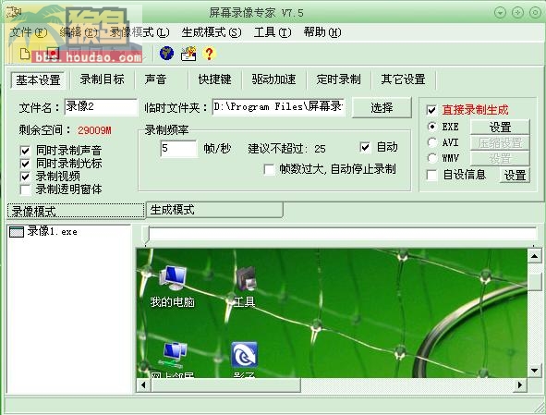Click preview vertical scrollbar up arrow

[535, 256]
